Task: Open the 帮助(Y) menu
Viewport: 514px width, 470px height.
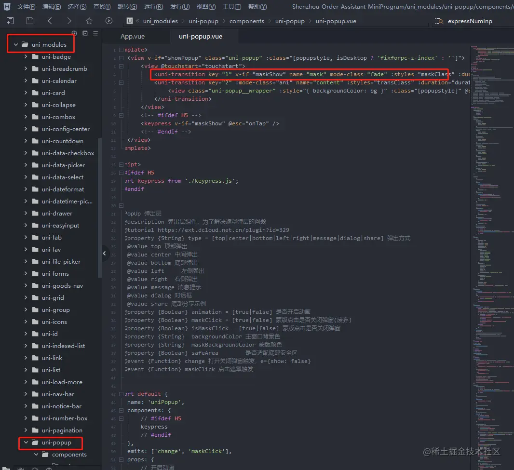Action: point(257,7)
